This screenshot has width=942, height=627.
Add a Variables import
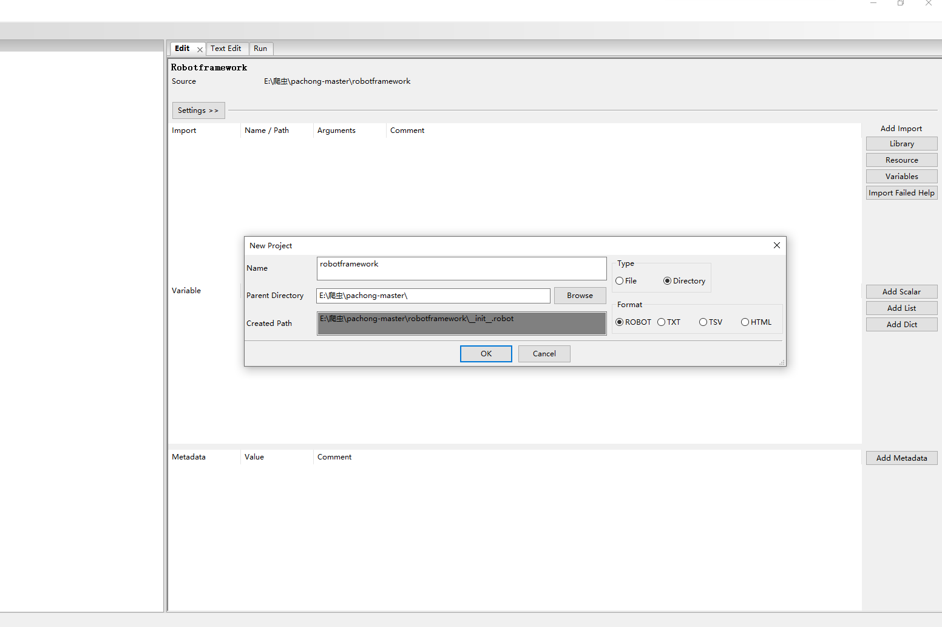(x=902, y=177)
